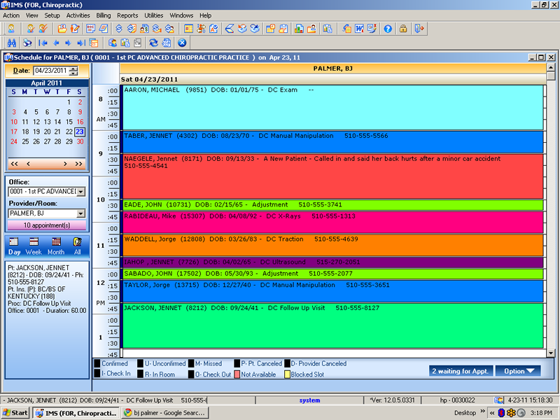Click the blue circular X close icon in second toolbar
The image size is (560, 420).
181,43
